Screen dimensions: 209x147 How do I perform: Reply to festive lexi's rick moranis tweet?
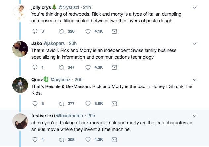[36, 139]
